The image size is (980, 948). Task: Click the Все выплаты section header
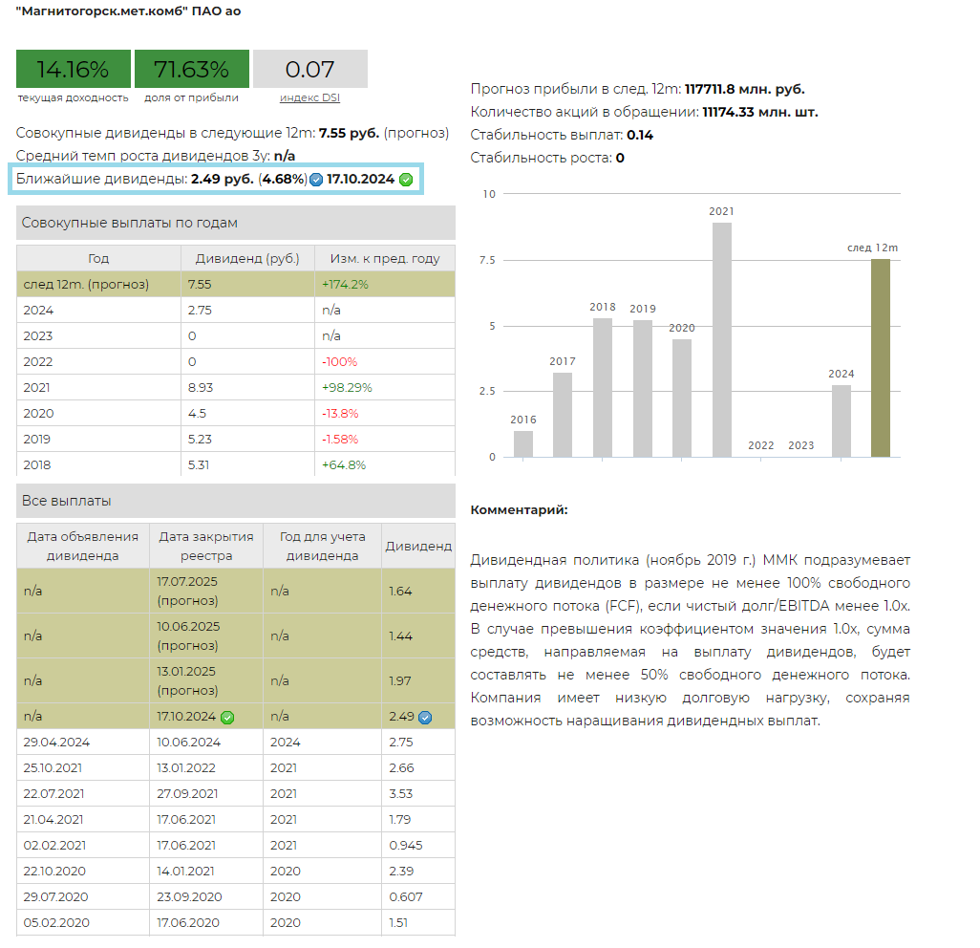point(236,501)
